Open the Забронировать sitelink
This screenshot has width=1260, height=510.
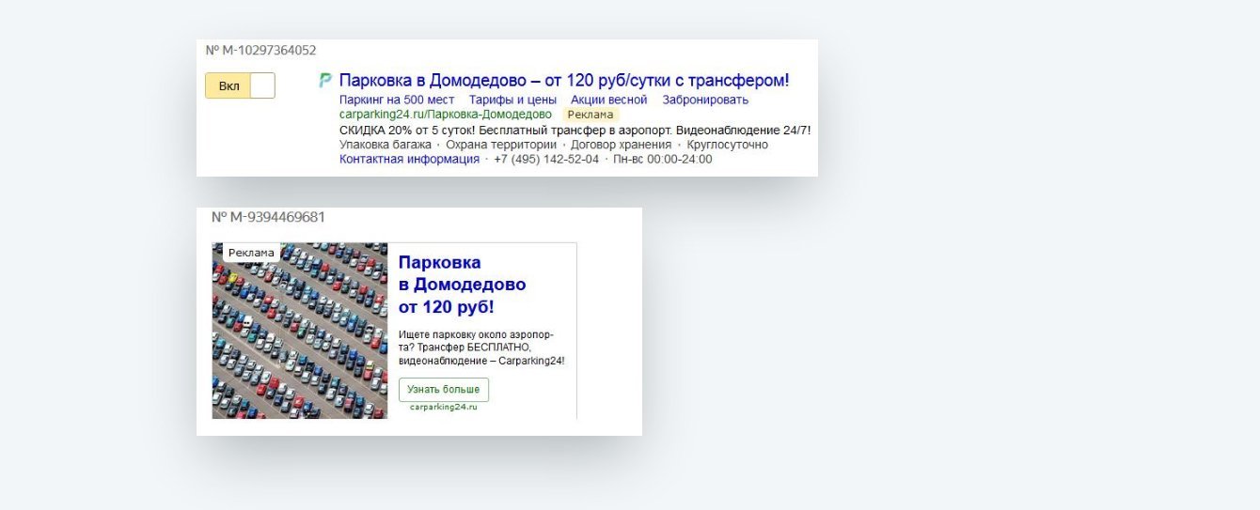tap(705, 100)
